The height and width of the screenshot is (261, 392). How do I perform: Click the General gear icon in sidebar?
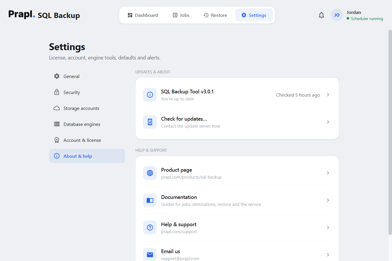click(x=57, y=76)
